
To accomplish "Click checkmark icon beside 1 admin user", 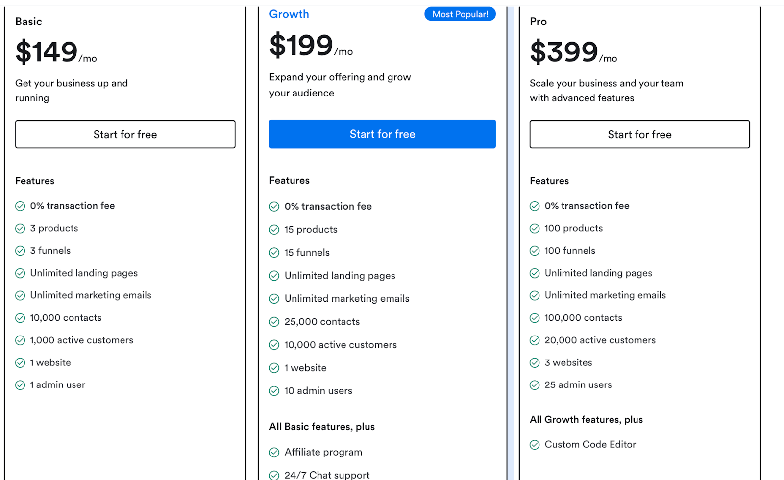I will point(20,385).
